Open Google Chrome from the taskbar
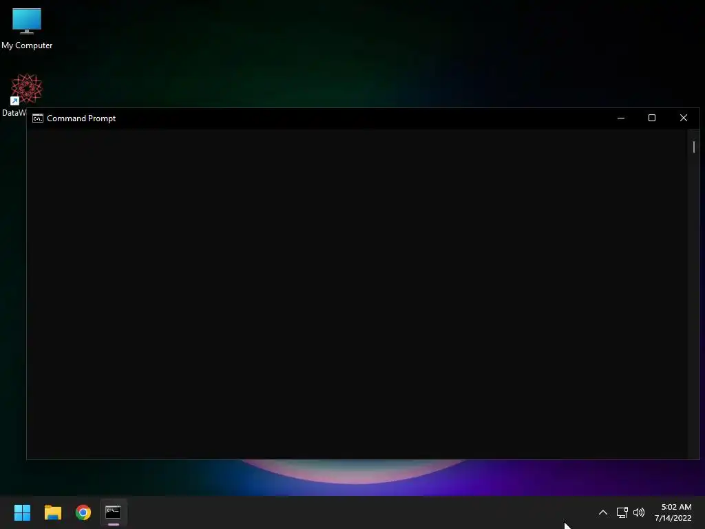Screen dimensions: 705x529 coord(83,512)
